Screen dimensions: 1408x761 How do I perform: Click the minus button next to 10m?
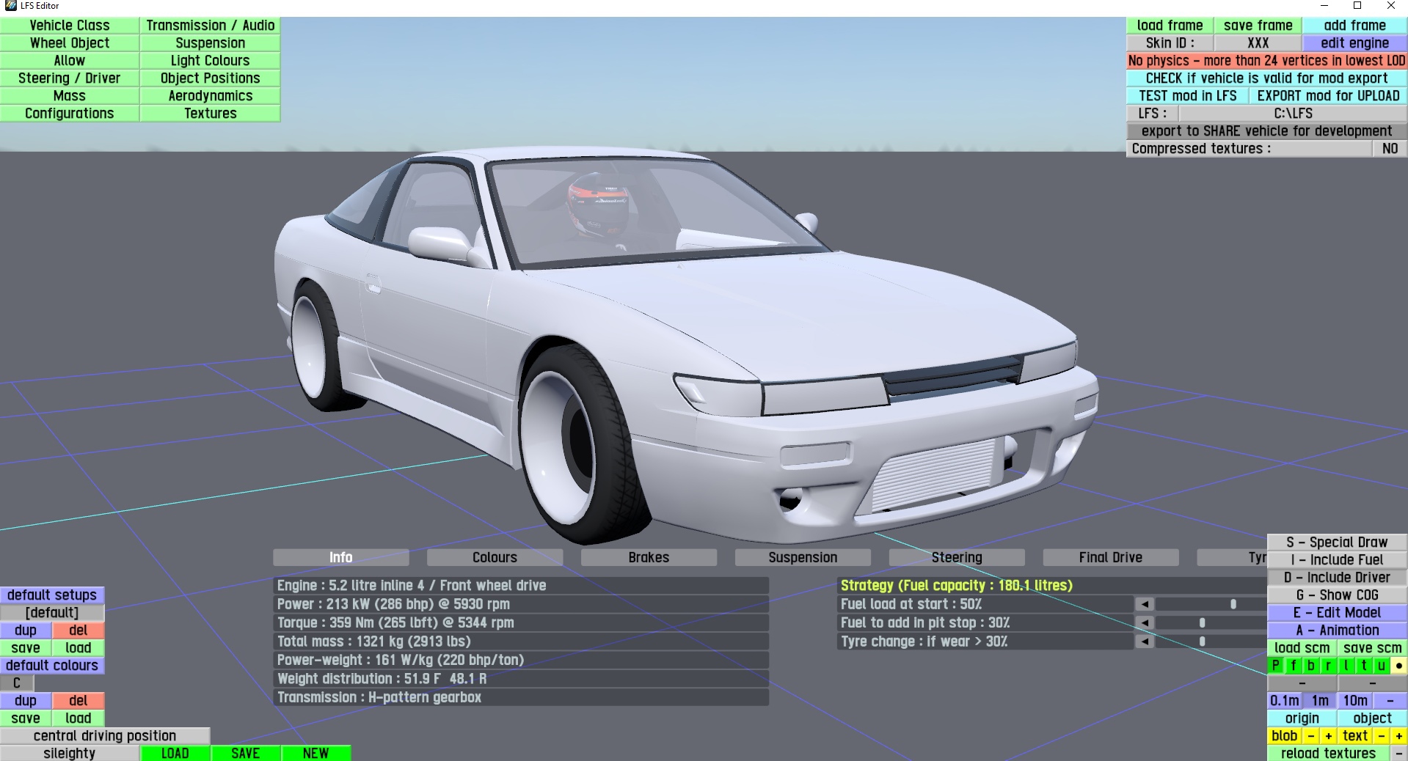[x=1390, y=701]
